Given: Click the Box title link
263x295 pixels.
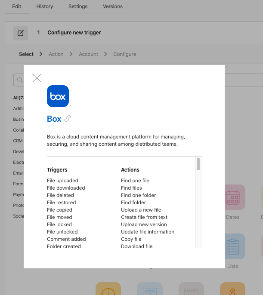Looking at the screenshot, I should tap(54, 119).
